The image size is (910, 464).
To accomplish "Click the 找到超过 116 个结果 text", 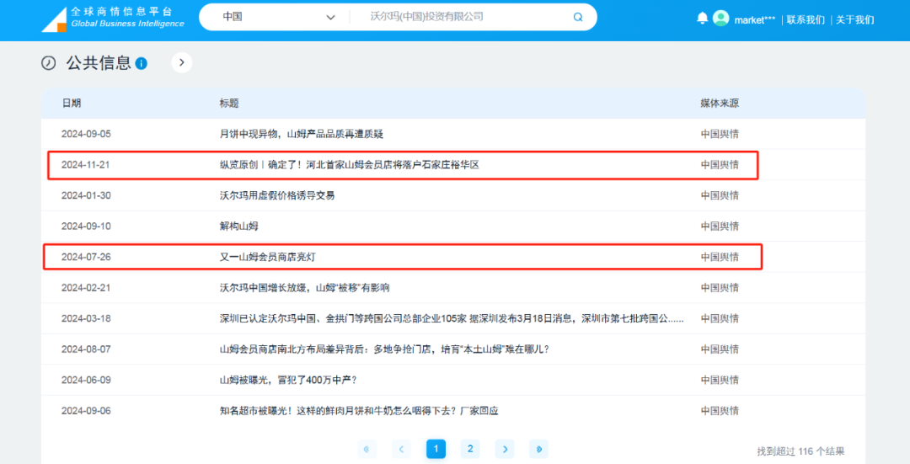I will click(x=800, y=451).
